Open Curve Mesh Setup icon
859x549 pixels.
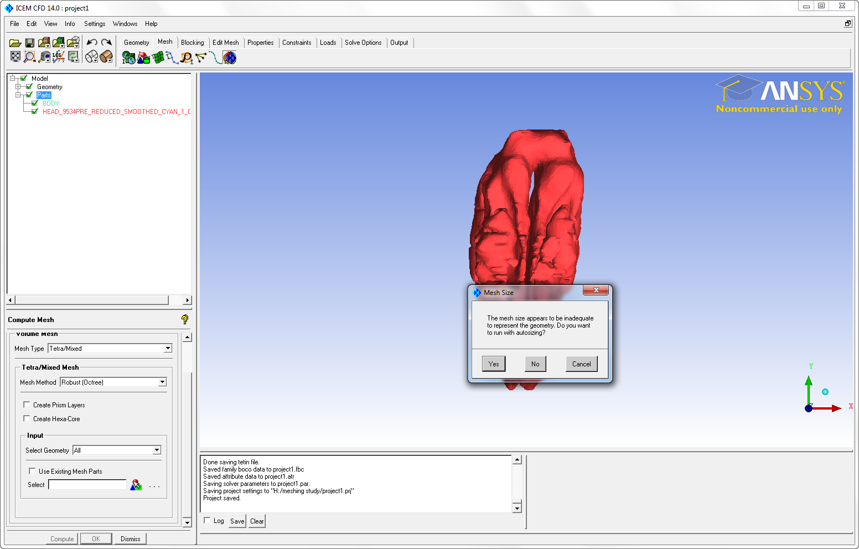tap(172, 58)
